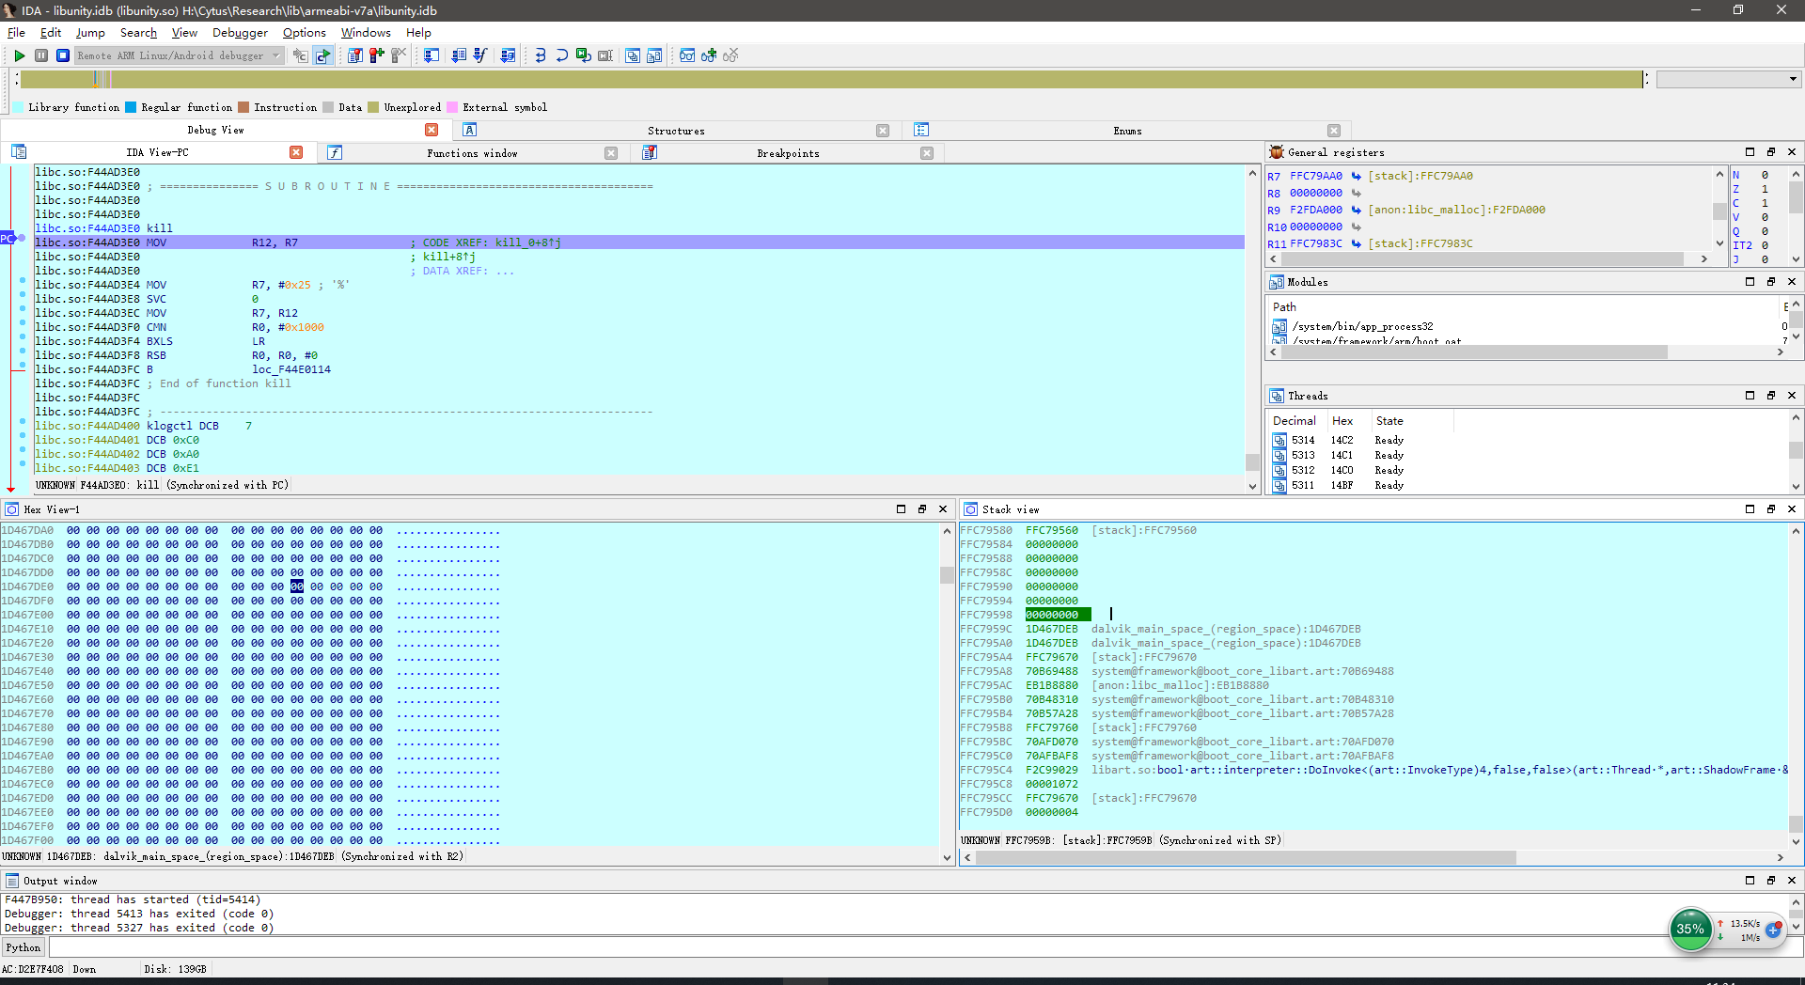
Task: Click the add watch glasses icon
Action: (x=709, y=55)
